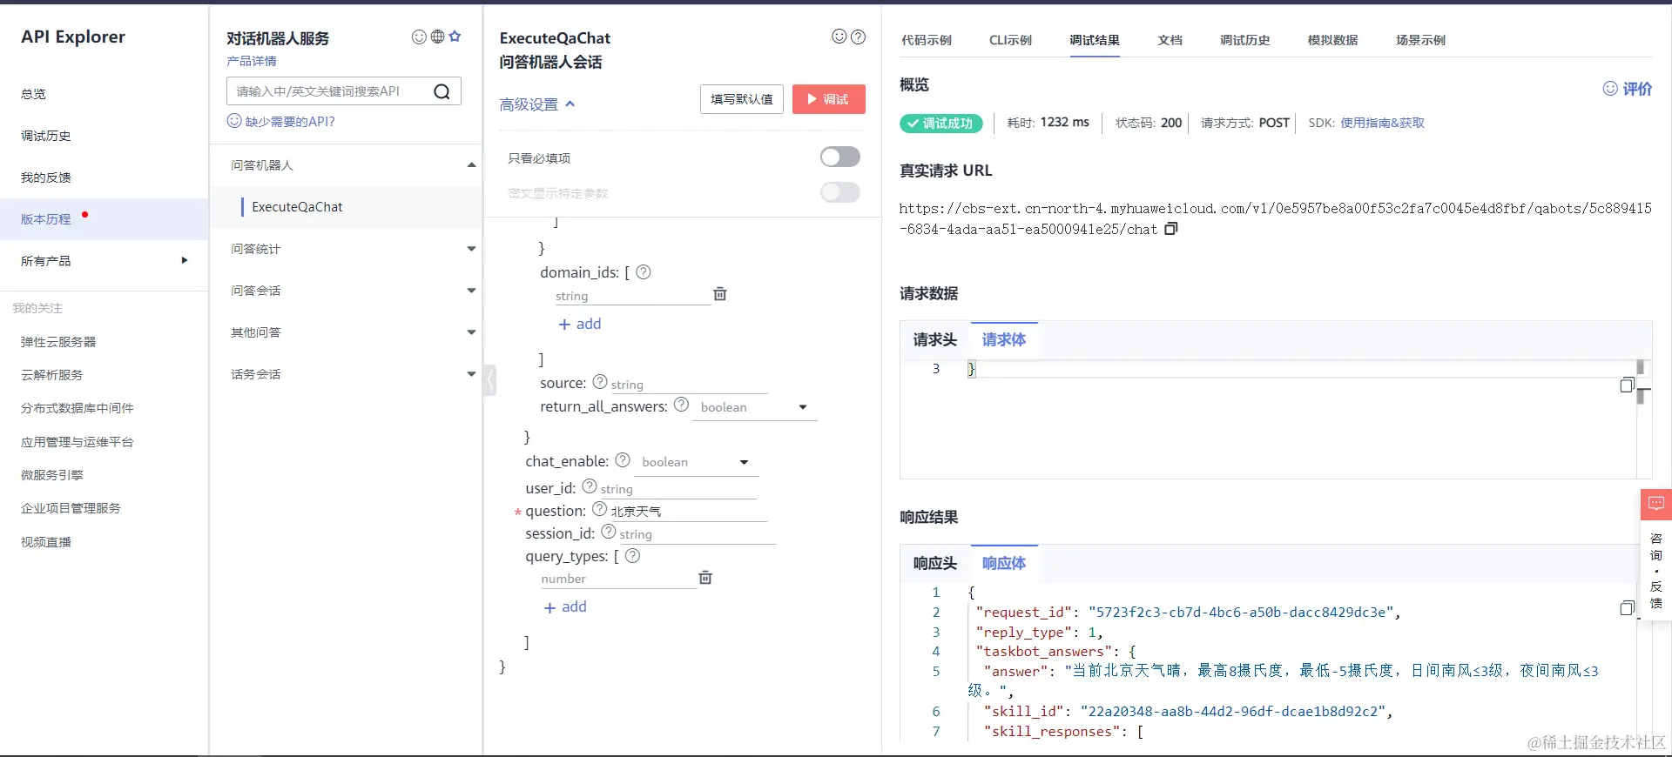The height and width of the screenshot is (757, 1672).
Task: Click 评价 link in overview
Action: [x=1628, y=89]
